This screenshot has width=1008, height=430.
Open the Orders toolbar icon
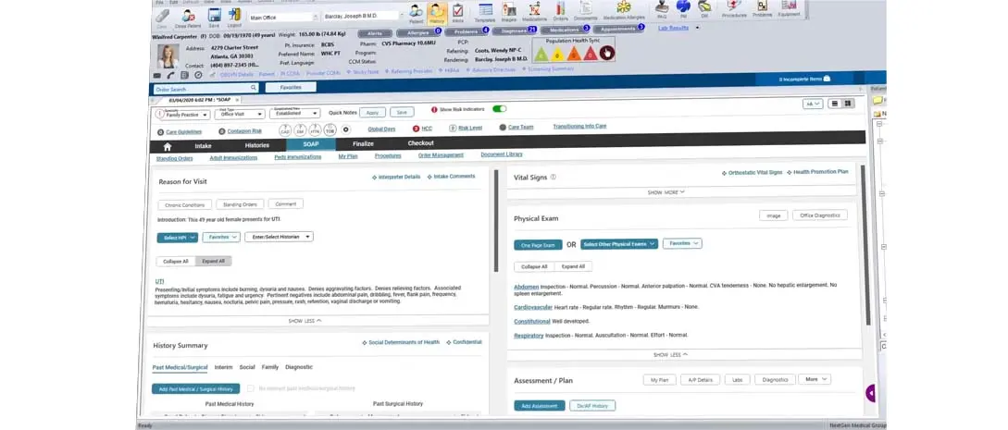561,13
